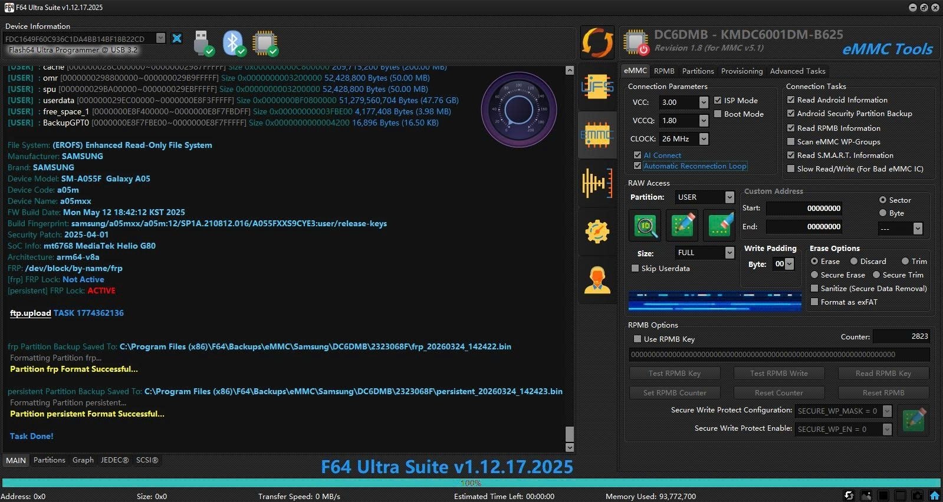Click the Write partition pencil icon
This screenshot has width=943, height=502.
[682, 226]
